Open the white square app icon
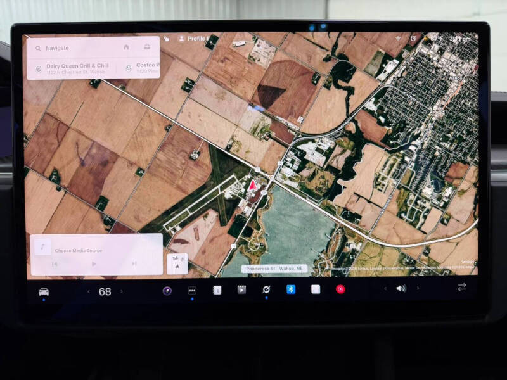Viewport: 507px width, 380px height. pos(316,289)
